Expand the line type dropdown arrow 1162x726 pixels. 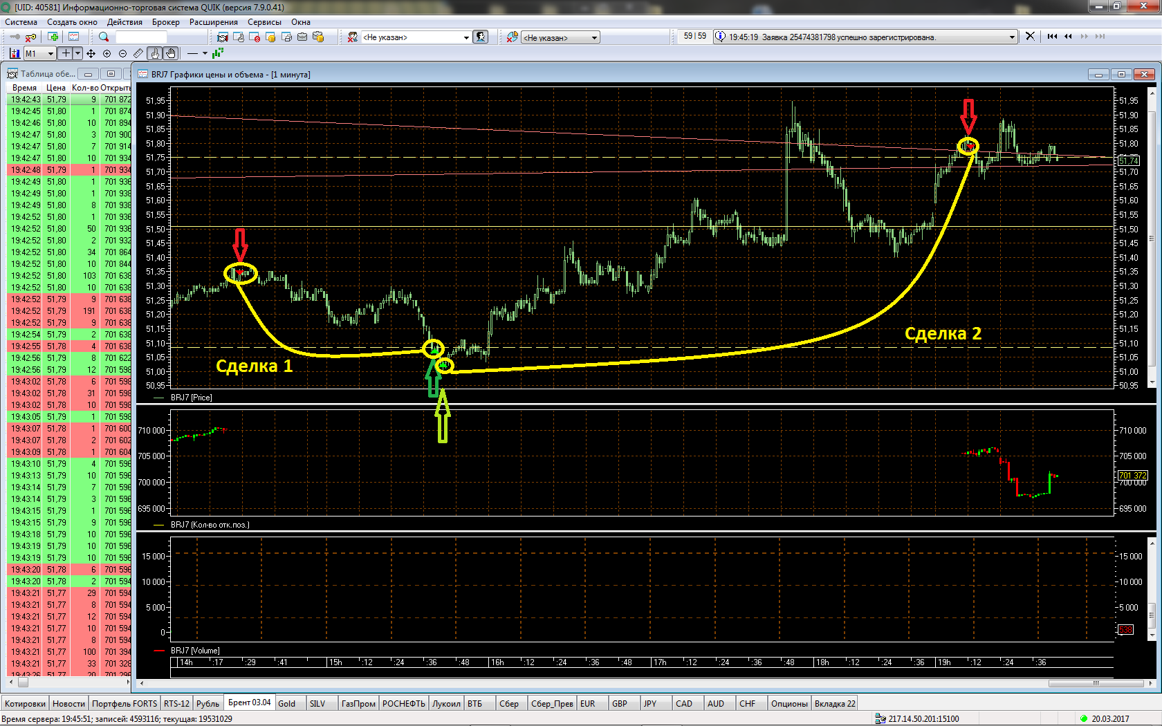click(205, 53)
